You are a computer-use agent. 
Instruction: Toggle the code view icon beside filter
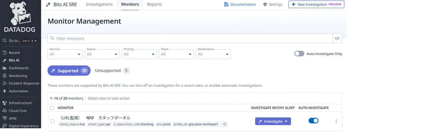click(x=337, y=38)
